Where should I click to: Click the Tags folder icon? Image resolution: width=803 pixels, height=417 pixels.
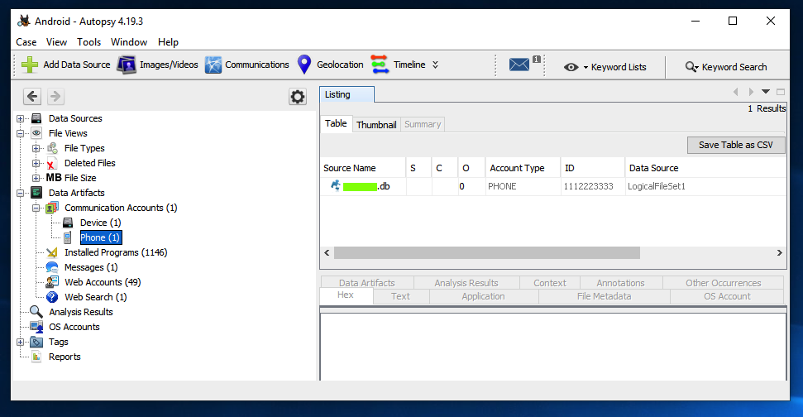click(x=36, y=342)
